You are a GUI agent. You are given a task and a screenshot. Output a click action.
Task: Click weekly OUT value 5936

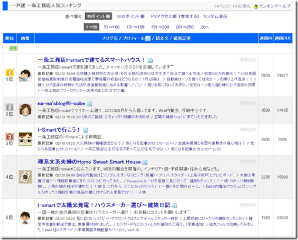point(283,139)
